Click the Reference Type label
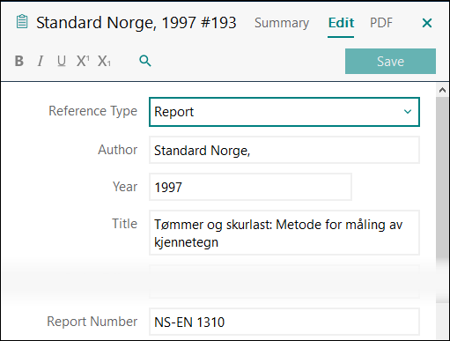The height and width of the screenshot is (341, 450). [x=92, y=111]
